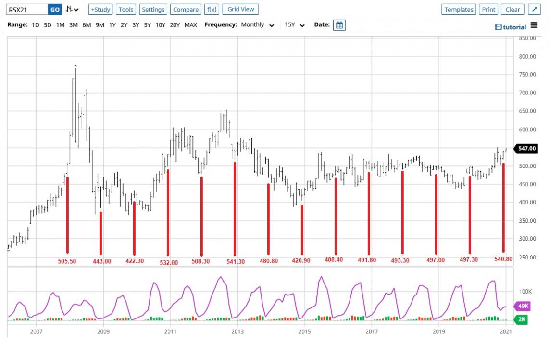Open the +Study menu

coord(100,10)
